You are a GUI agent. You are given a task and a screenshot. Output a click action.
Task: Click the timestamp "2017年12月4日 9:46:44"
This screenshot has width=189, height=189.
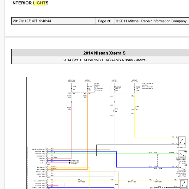click(x=32, y=21)
